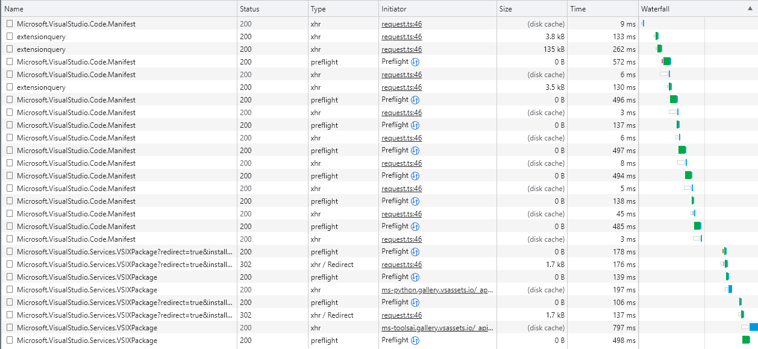Viewport: 758px width, 349px height.
Task: Click the vertical scrollbar at the right edge
Action: pyautogui.click(x=755, y=181)
